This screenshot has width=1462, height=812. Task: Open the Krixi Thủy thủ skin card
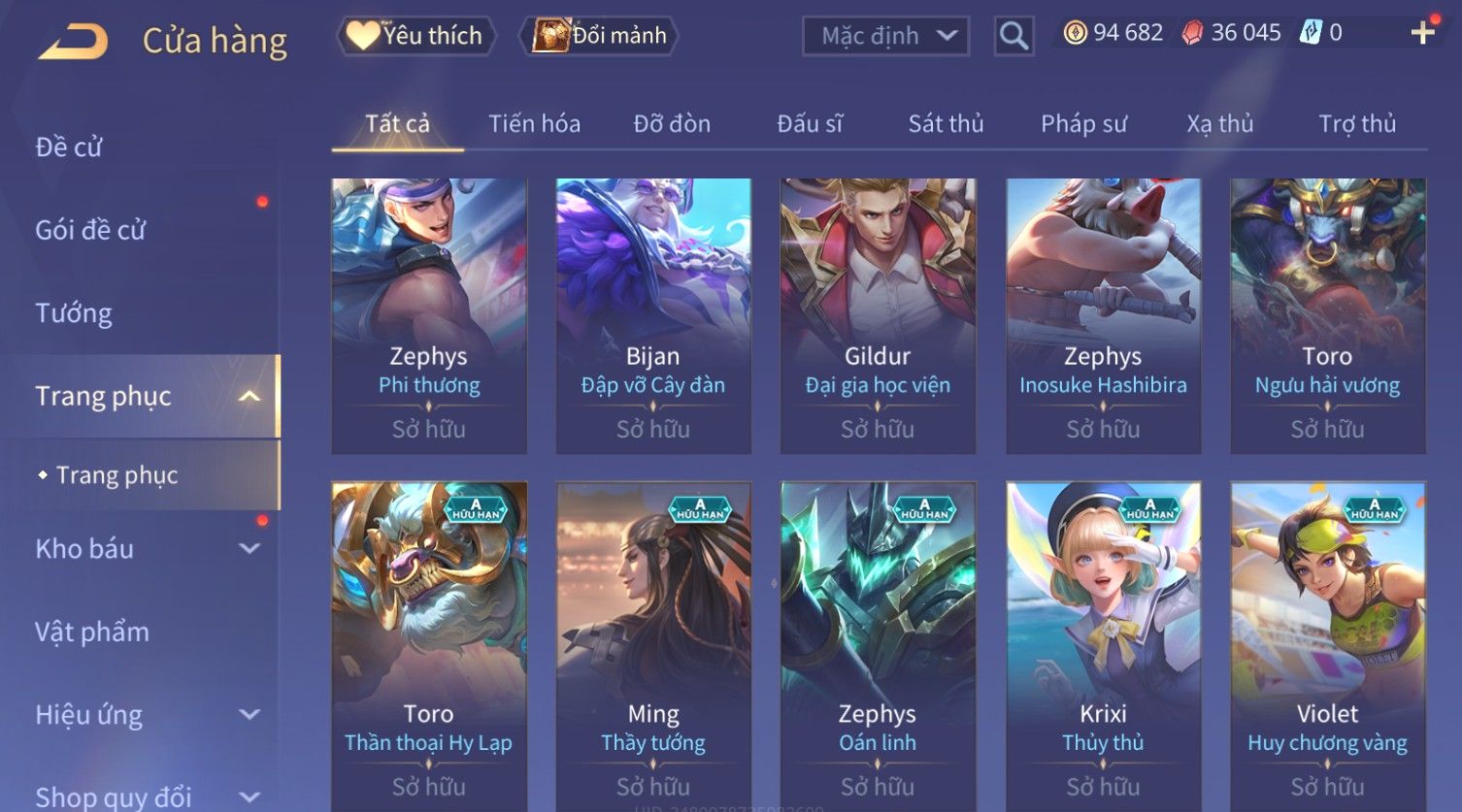(1103, 645)
